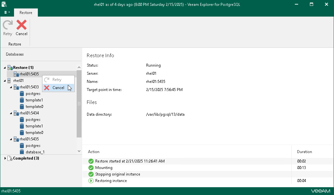Select the Restore (1) session icon

10,68
